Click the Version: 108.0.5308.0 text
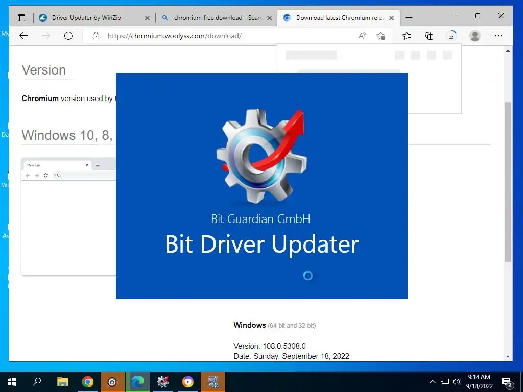The height and width of the screenshot is (392, 523). (270, 346)
